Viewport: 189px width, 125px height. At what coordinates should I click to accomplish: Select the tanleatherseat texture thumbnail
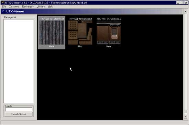(80, 33)
